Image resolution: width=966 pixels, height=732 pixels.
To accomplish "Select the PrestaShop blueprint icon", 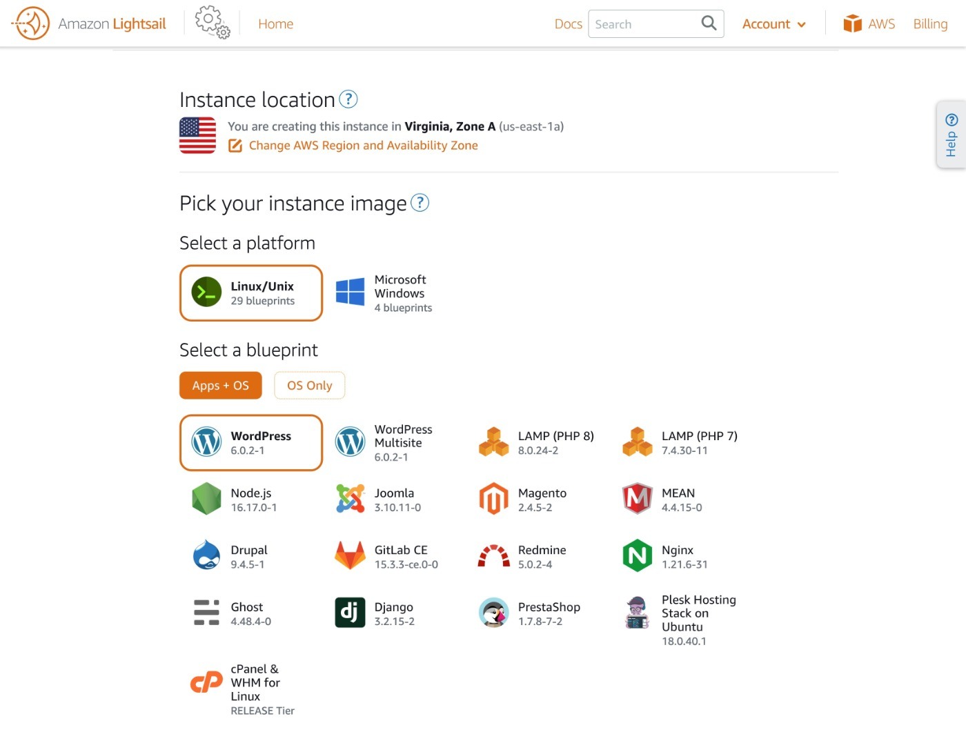I will [x=494, y=613].
